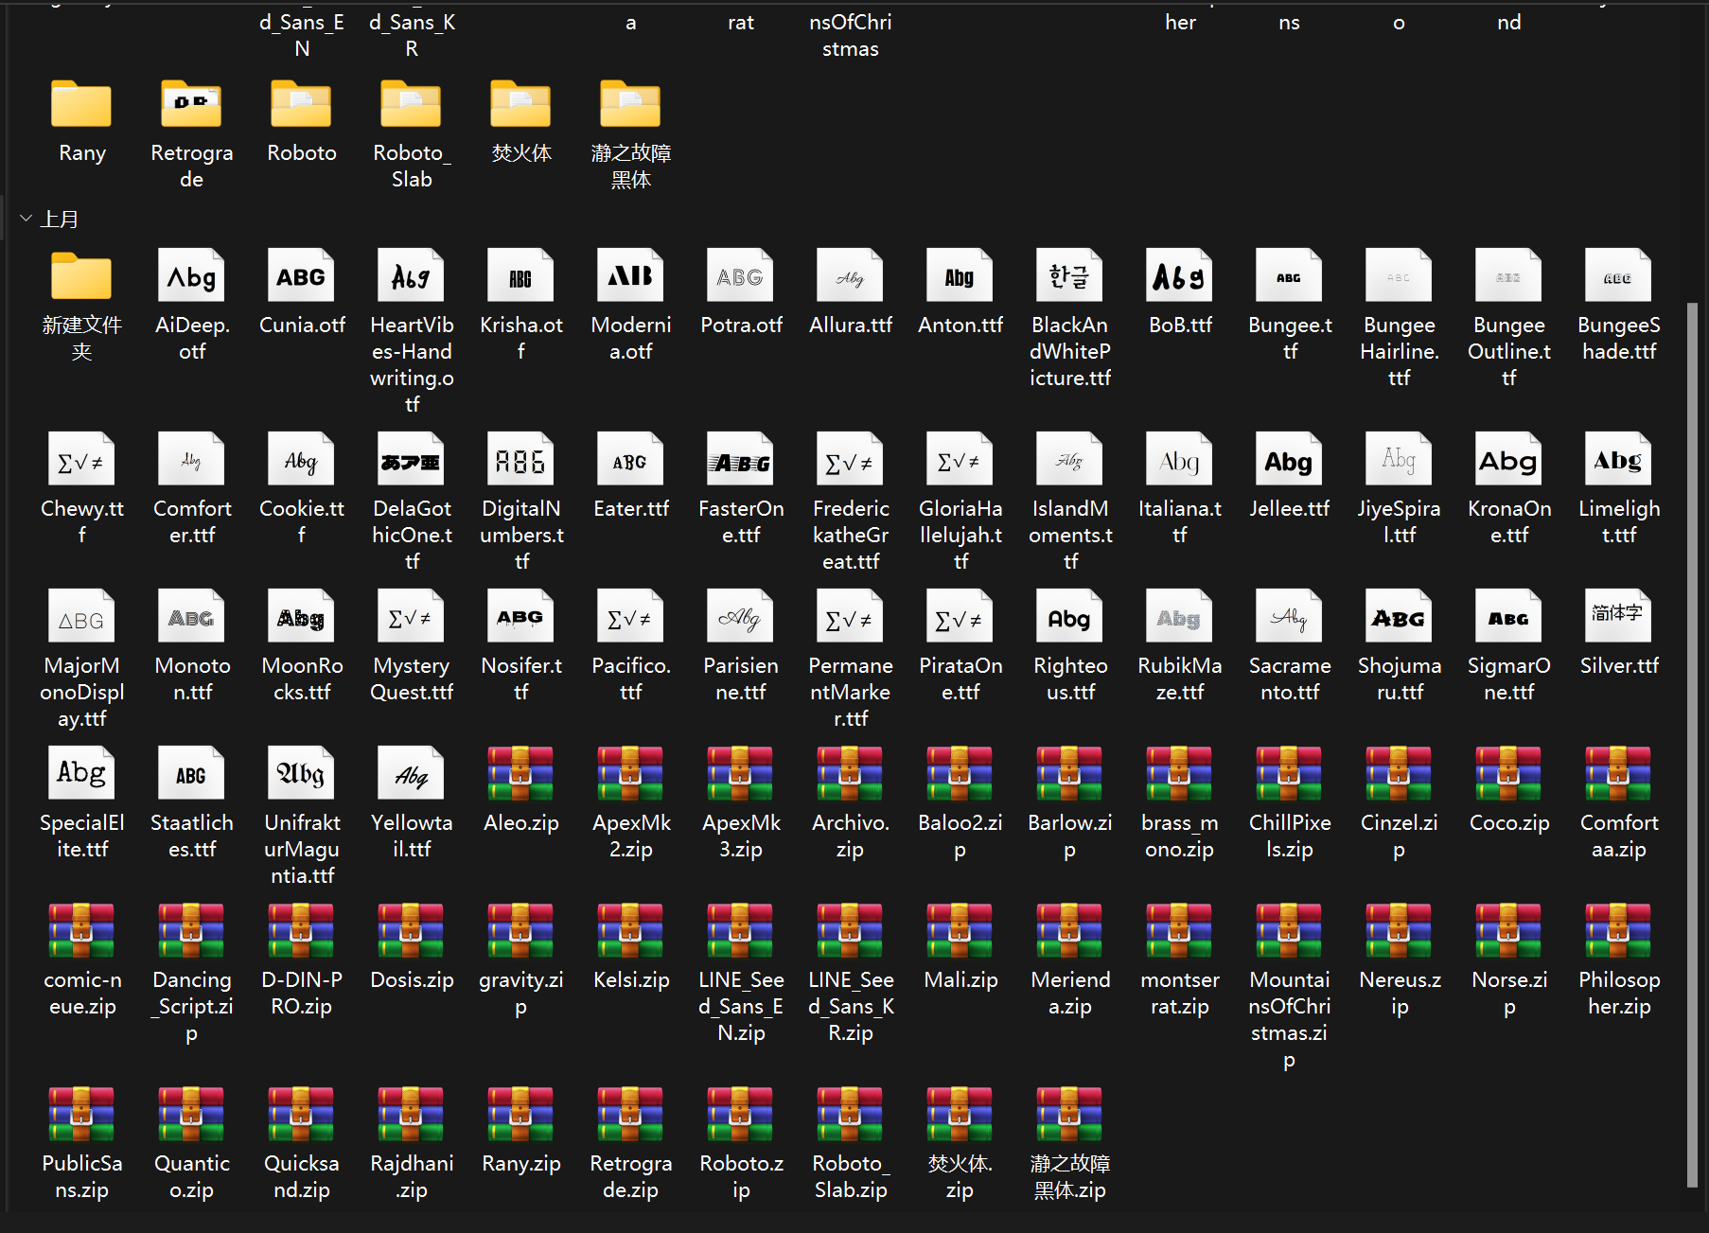
Task: Select the Righteous.ttf font icon
Action: [1069, 617]
